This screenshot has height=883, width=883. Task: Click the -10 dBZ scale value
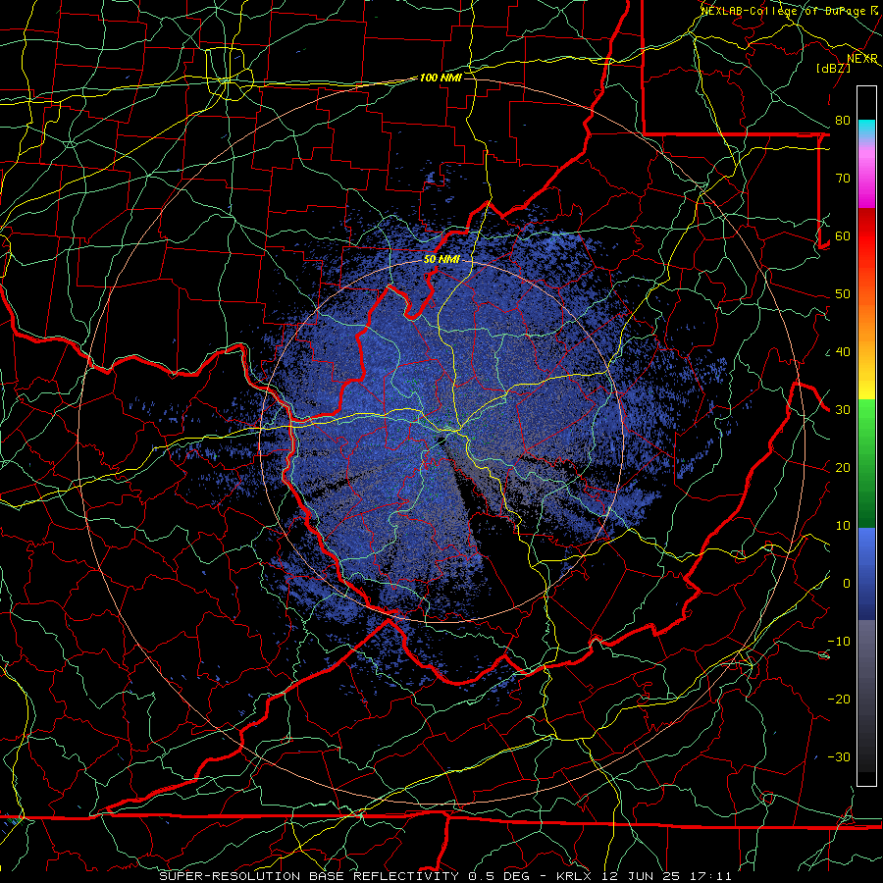point(839,642)
